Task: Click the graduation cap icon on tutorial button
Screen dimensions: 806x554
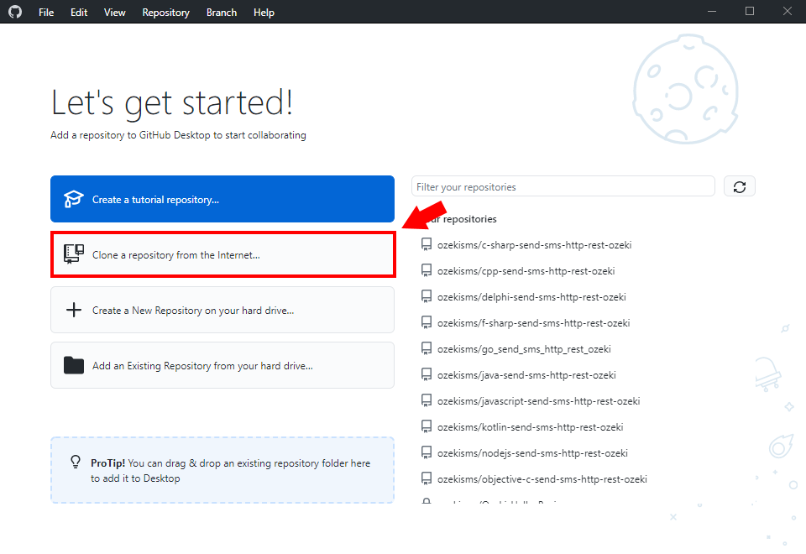Action: (x=74, y=198)
